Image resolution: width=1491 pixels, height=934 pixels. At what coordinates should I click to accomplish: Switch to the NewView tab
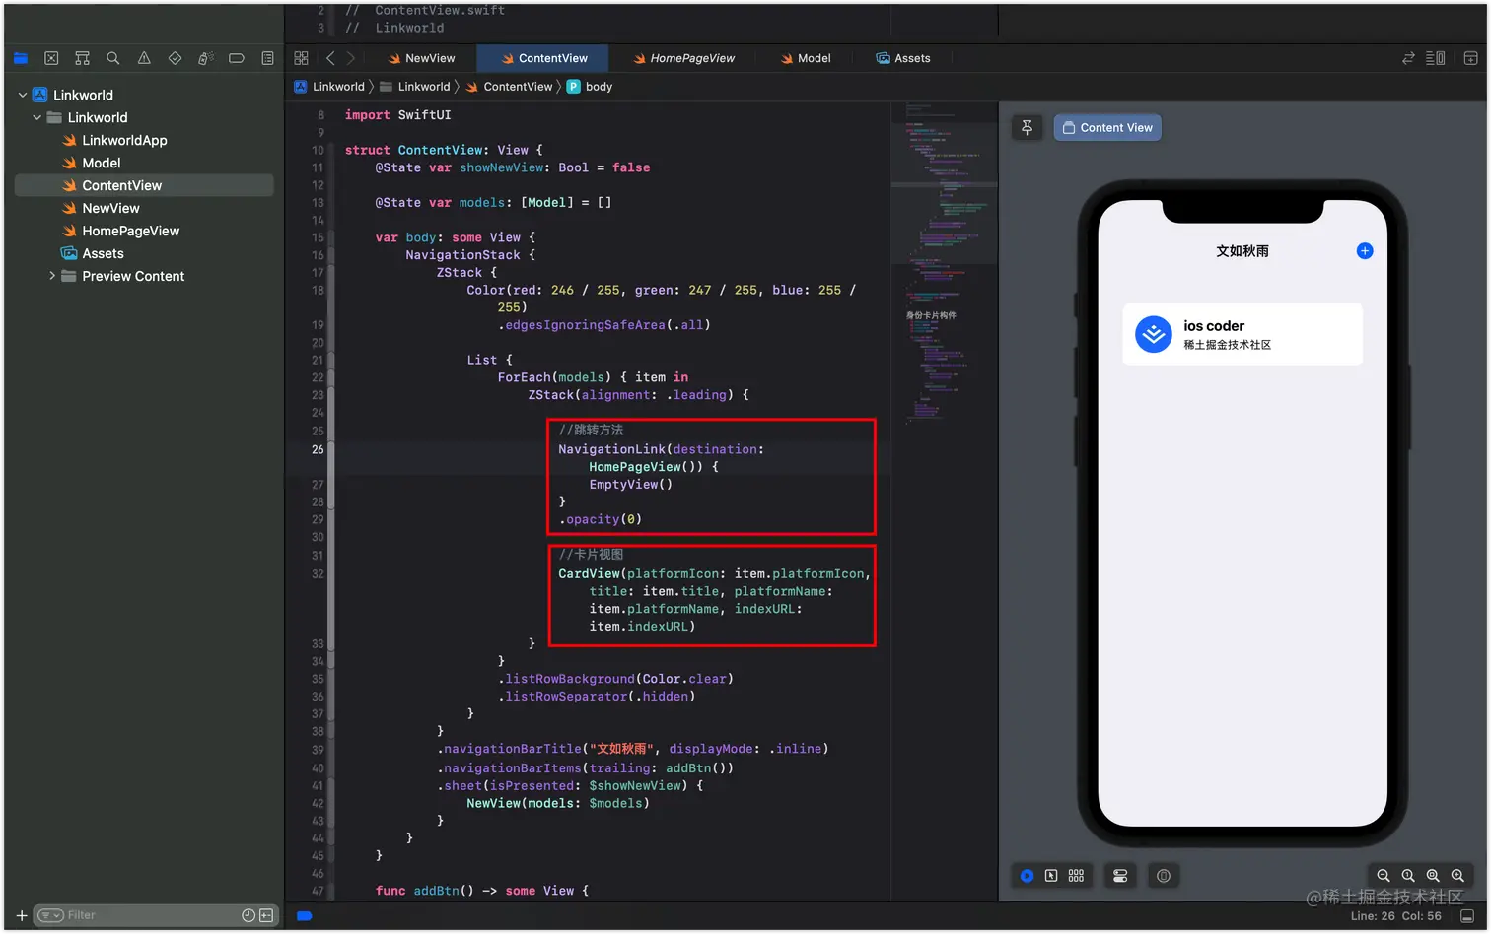[421, 58]
